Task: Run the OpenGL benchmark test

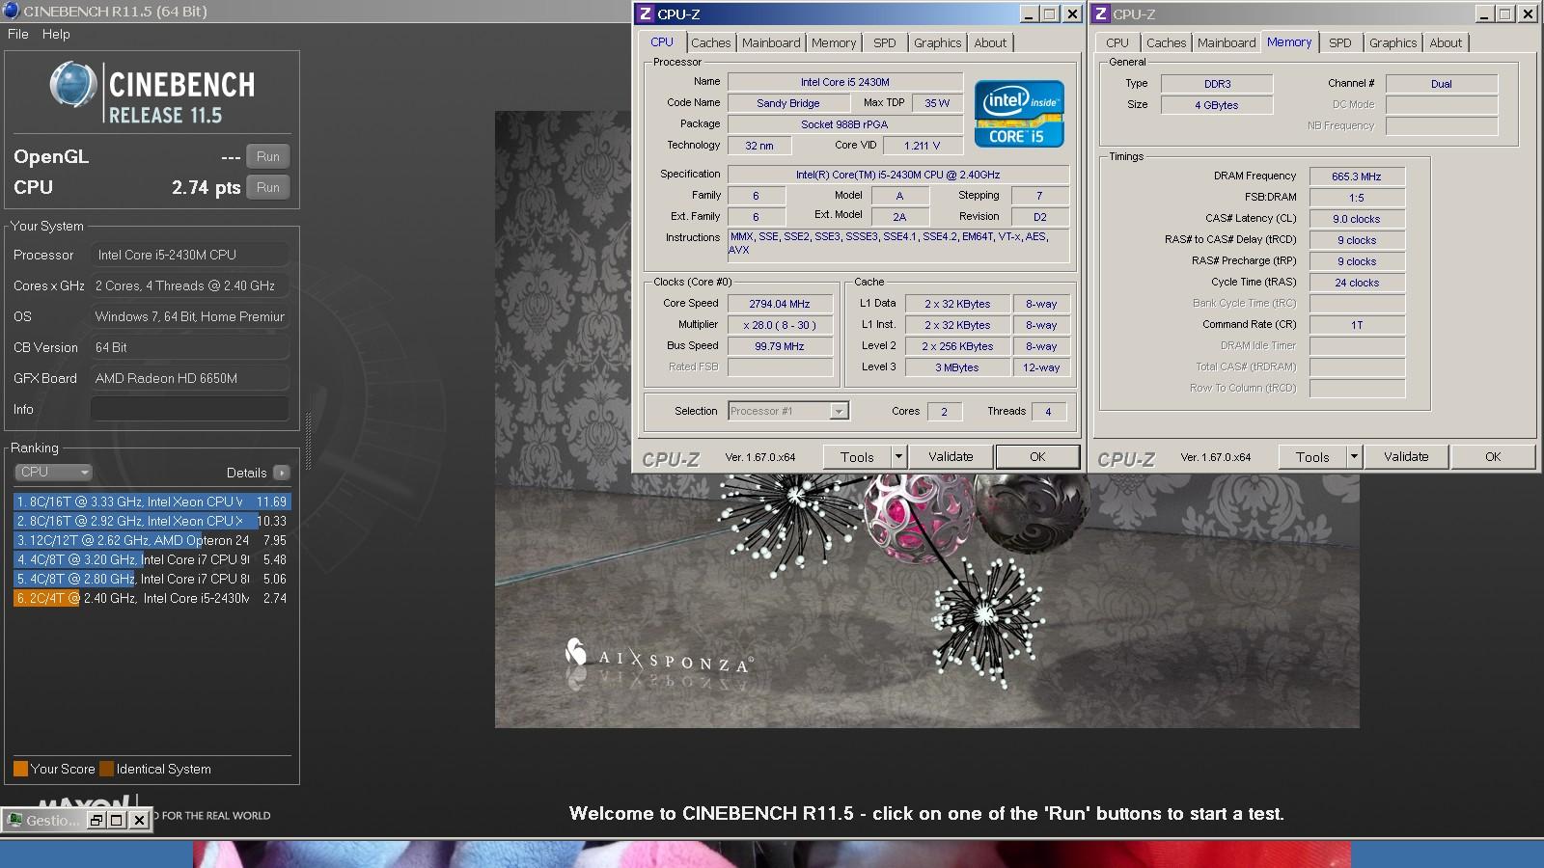Action: 268,156
